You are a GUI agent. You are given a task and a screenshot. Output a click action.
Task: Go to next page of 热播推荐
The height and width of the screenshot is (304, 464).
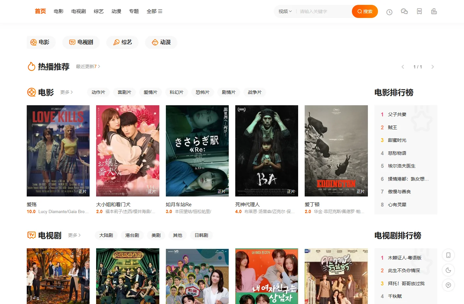pyautogui.click(x=433, y=67)
